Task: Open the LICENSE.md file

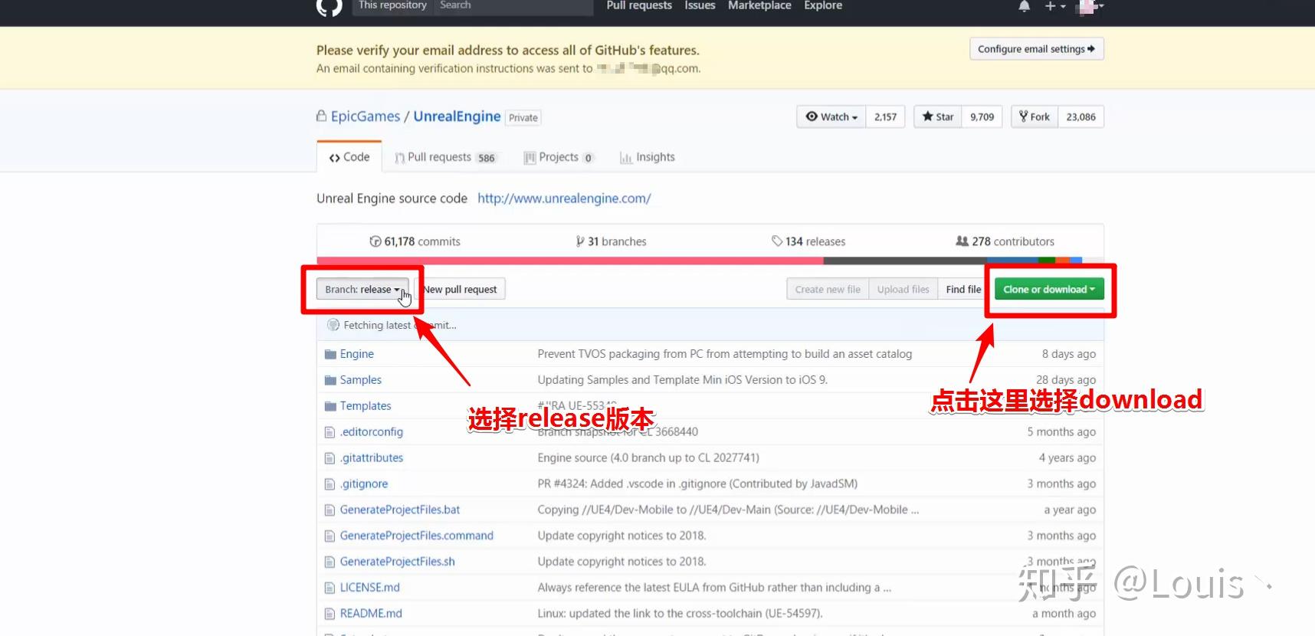Action: point(370,588)
